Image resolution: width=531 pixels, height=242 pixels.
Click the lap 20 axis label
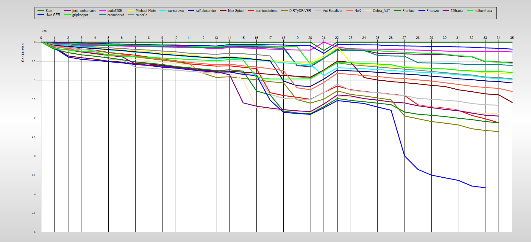tap(310, 38)
